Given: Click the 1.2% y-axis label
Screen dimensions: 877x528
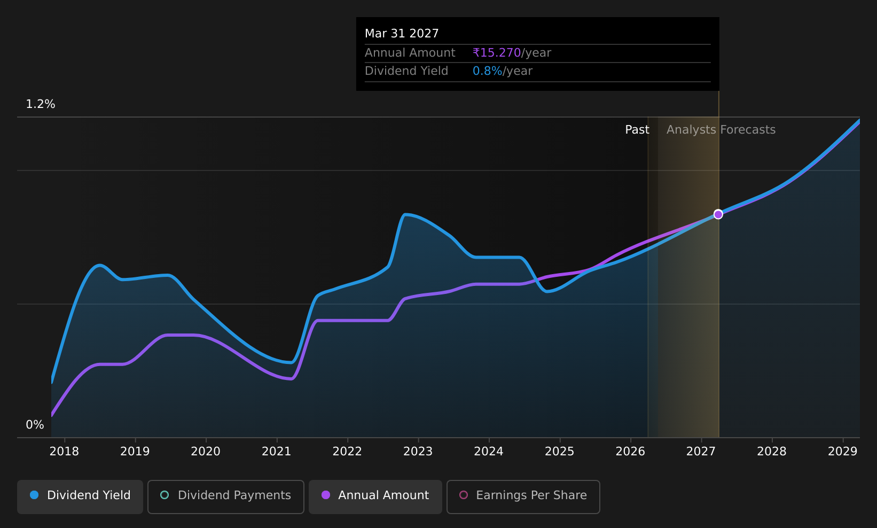Looking at the screenshot, I should click(41, 104).
